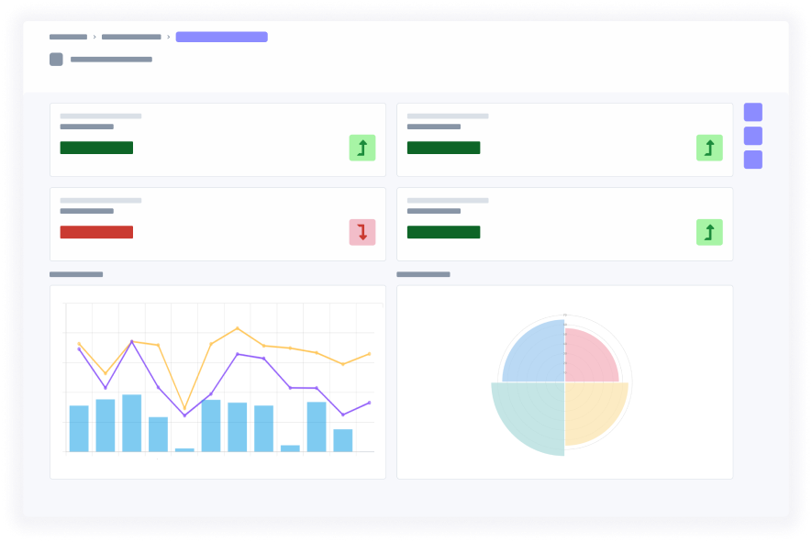The height and width of the screenshot is (542, 812).
Task: Open the first breadcrumb item
Action: (68, 37)
